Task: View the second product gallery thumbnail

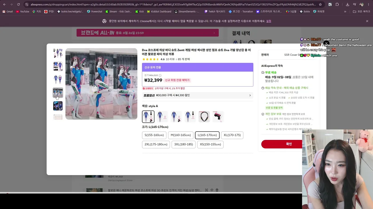Action: pyautogui.click(x=58, y=66)
